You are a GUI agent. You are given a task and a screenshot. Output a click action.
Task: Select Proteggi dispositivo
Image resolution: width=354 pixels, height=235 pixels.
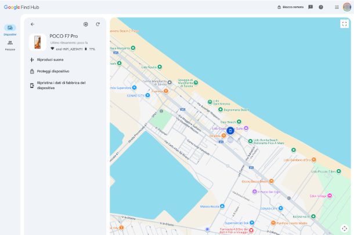coord(53,71)
